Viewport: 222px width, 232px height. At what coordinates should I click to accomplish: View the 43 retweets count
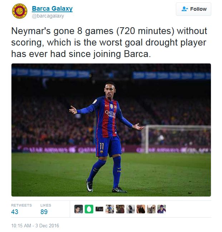15,212
